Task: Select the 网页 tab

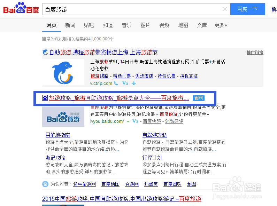Action: tap(52, 25)
